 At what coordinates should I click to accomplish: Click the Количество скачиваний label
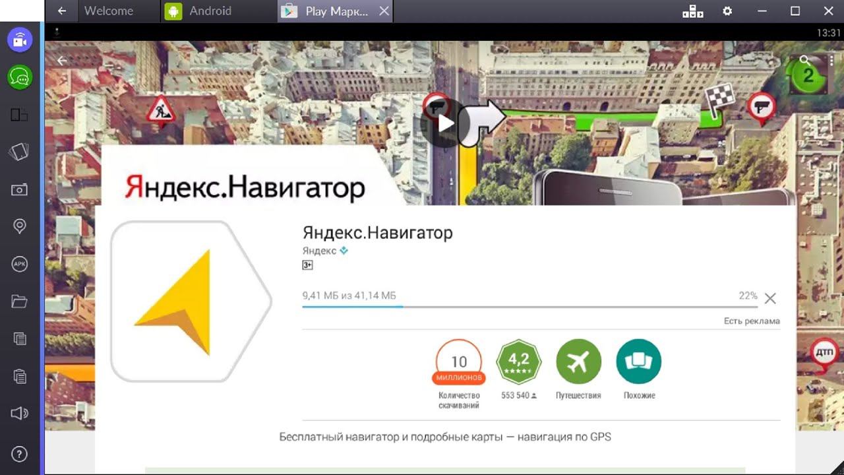[459, 400]
